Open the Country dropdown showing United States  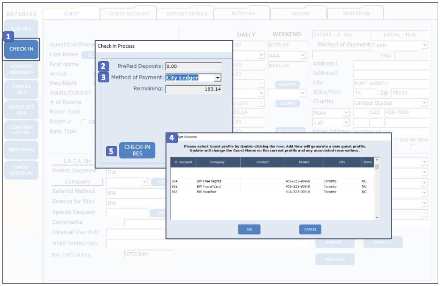(424, 103)
